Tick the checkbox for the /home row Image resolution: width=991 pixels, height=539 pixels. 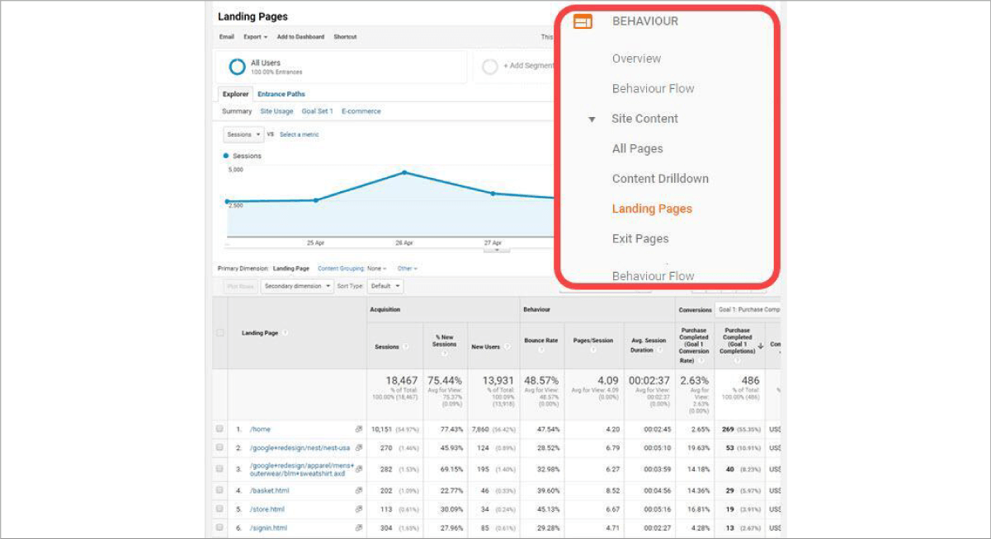point(219,429)
